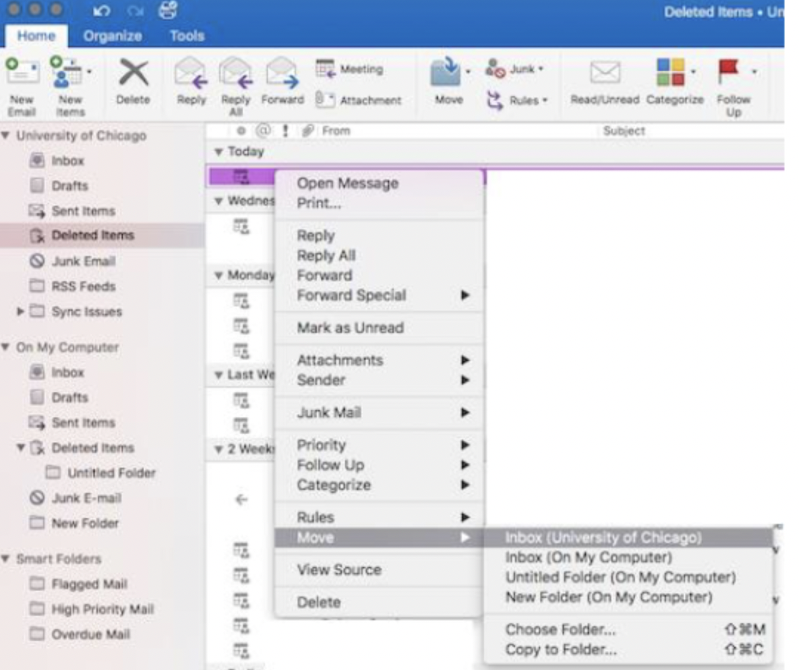Open the Junk Email folder under University of Chicago
This screenshot has width=799, height=670.
click(x=83, y=261)
